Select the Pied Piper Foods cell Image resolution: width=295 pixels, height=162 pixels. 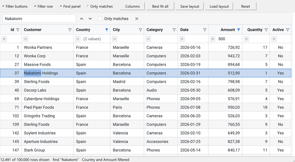coord(48,107)
